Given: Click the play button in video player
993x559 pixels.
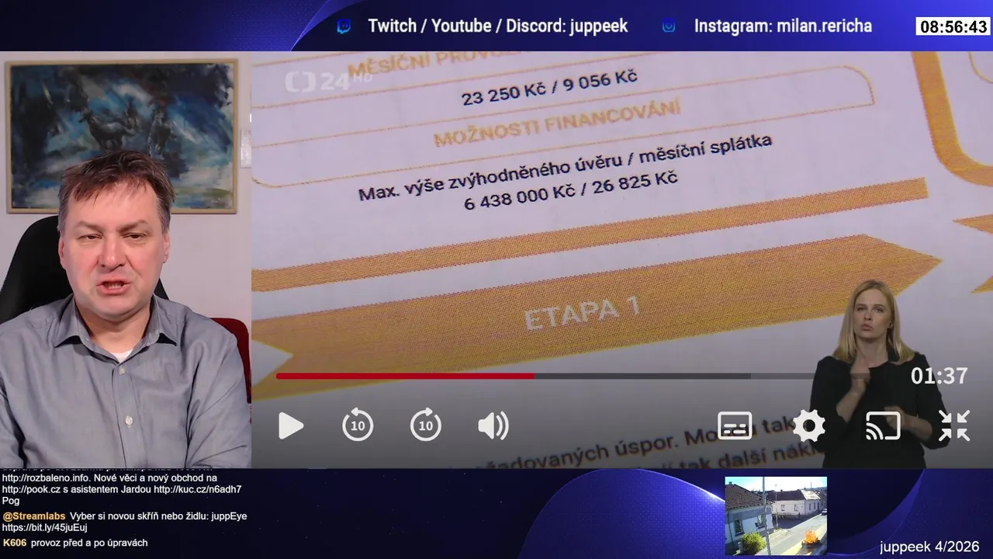Looking at the screenshot, I should click(291, 425).
